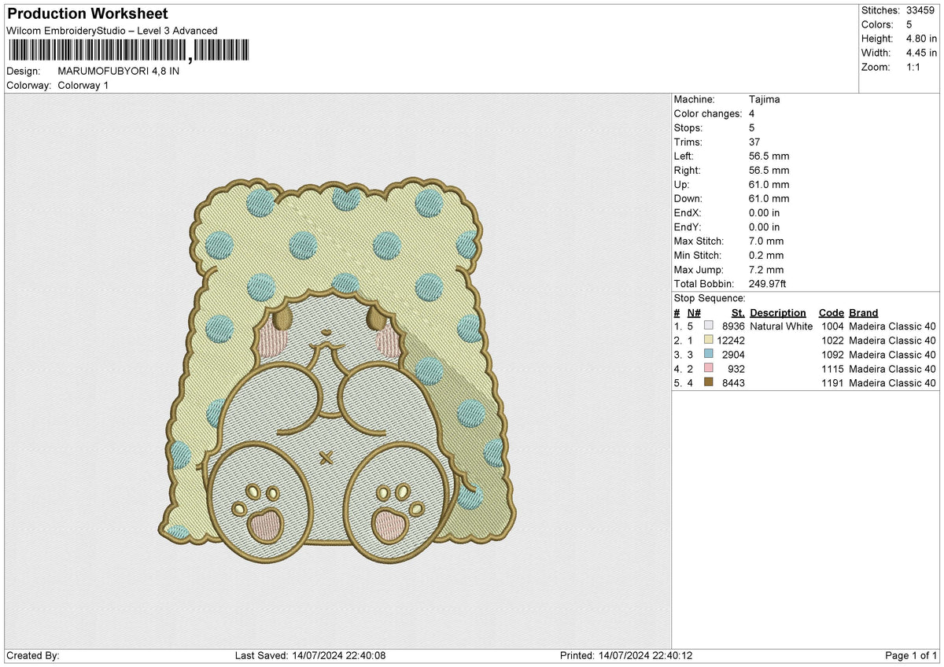Click the 'Right:' value '56.5 mm'

769,171
